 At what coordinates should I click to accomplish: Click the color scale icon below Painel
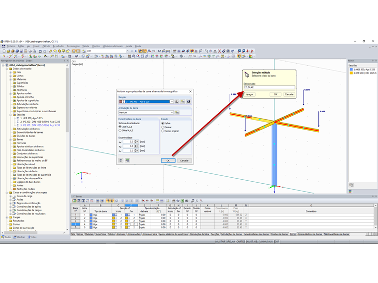pos(350,191)
